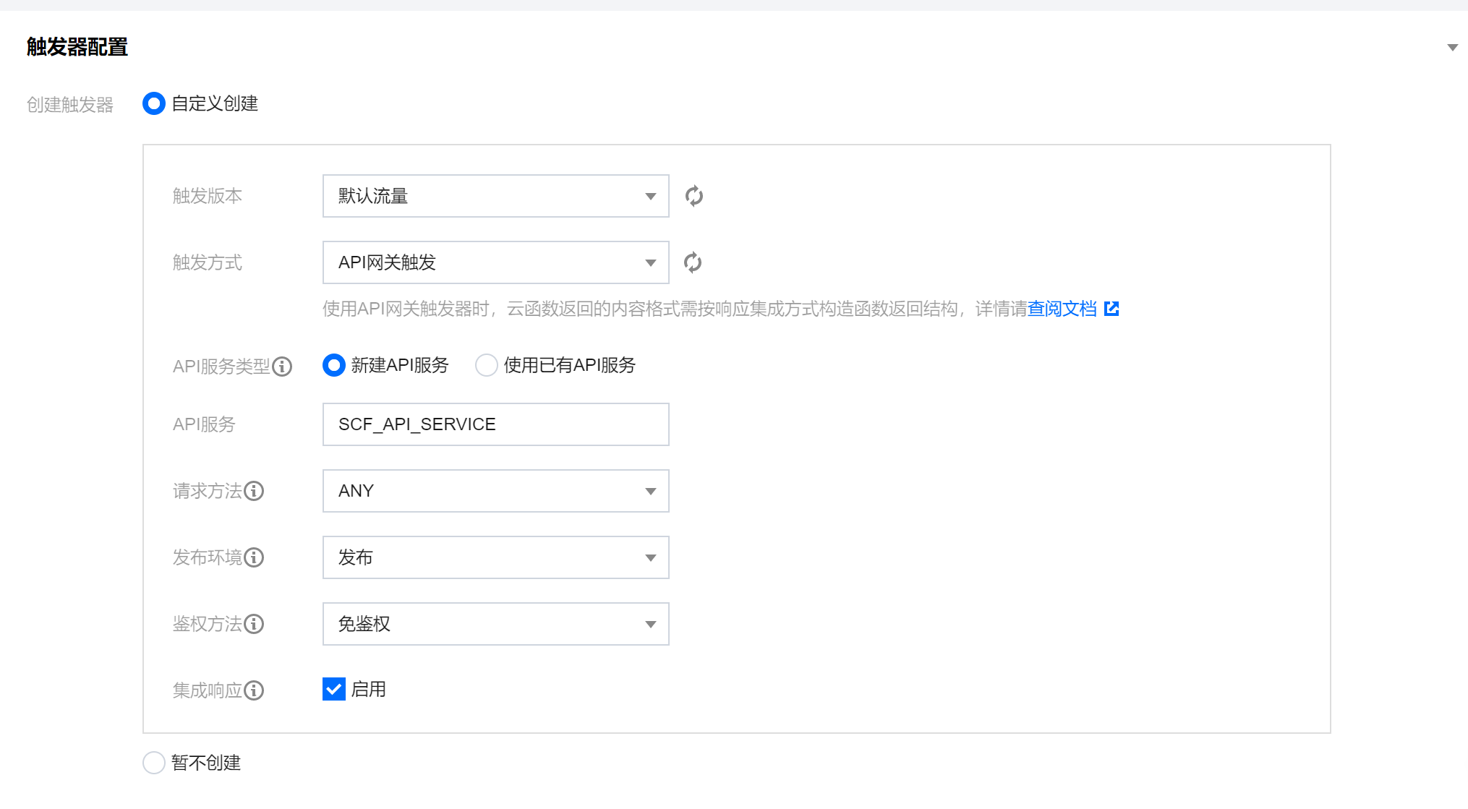The height and width of the screenshot is (809, 1468).
Task: Collapse the 触发器配置 section arrow
Action: coord(1452,48)
